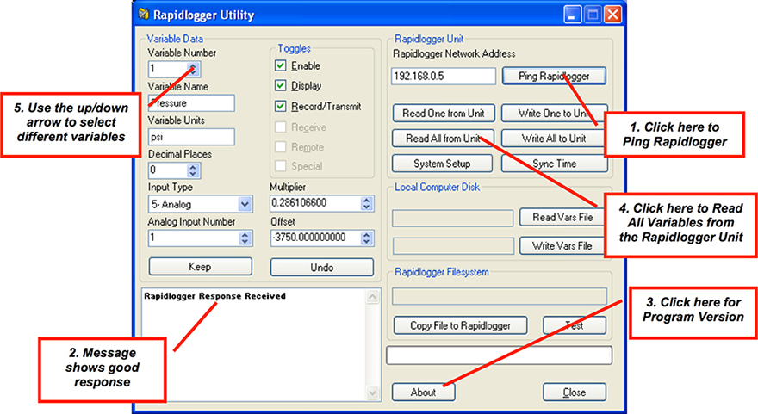
Task: Decrease the Decimal Places value
Action: 193,174
